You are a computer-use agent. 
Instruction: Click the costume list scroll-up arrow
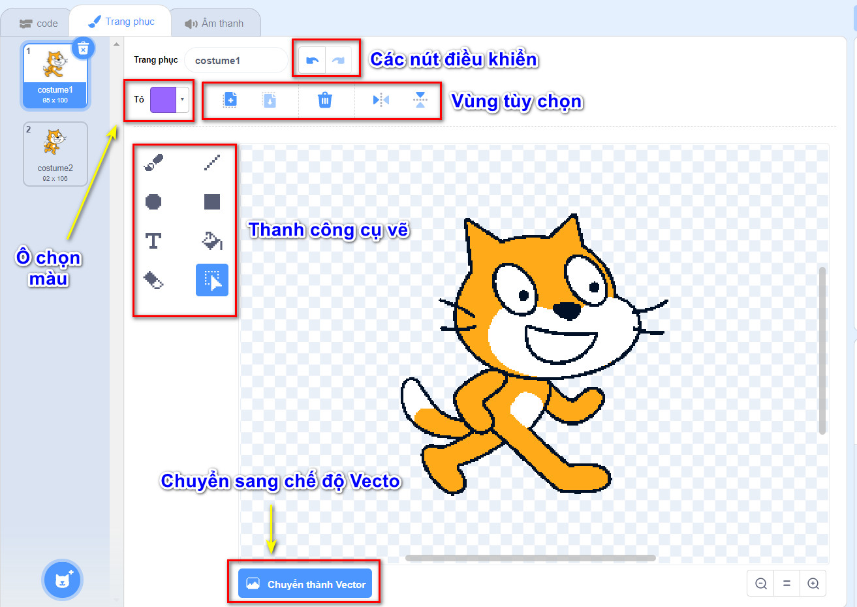tap(116, 45)
